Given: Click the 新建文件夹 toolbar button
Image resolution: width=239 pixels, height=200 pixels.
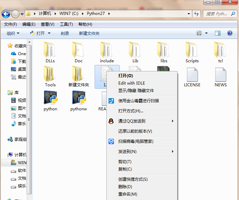Looking at the screenshot, I should coord(89,33).
